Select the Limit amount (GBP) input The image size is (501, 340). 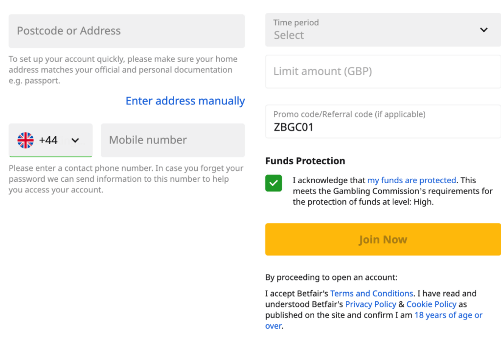point(383,71)
